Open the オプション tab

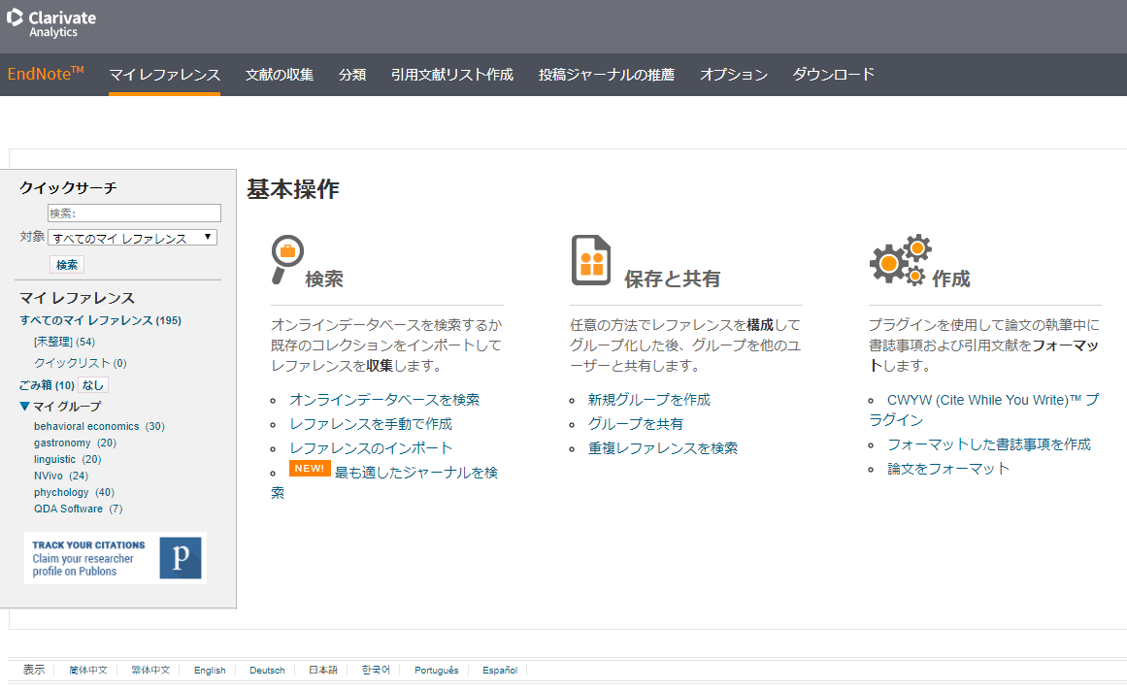coord(733,74)
